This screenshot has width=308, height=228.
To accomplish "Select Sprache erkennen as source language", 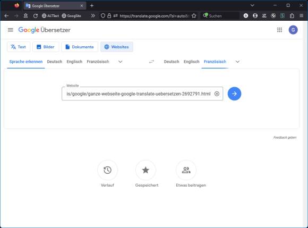I will [x=26, y=62].
